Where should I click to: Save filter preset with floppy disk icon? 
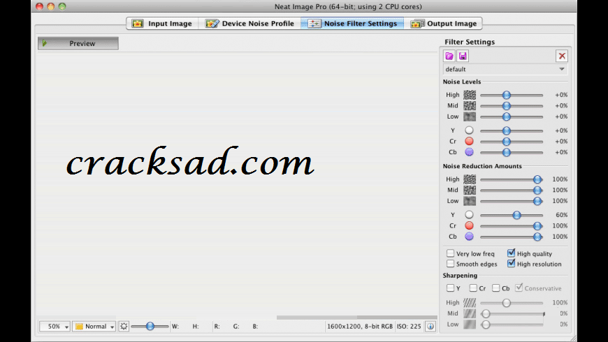coord(463,56)
